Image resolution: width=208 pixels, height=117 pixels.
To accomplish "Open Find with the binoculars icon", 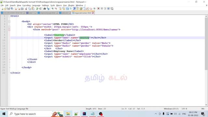I will tap(45, 9).
